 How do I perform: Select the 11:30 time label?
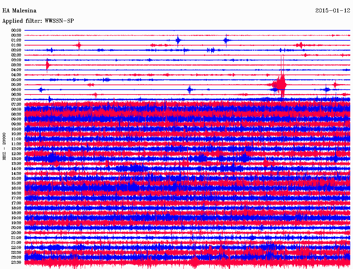point(16,144)
